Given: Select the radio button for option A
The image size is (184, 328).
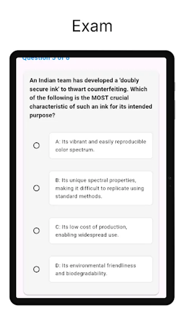Looking at the screenshot, I should coord(36,145).
